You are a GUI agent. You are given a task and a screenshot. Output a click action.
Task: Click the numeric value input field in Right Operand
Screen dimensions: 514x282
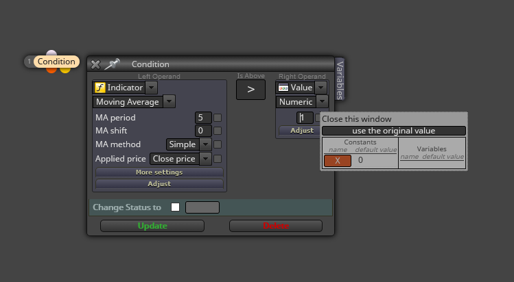tap(305, 118)
